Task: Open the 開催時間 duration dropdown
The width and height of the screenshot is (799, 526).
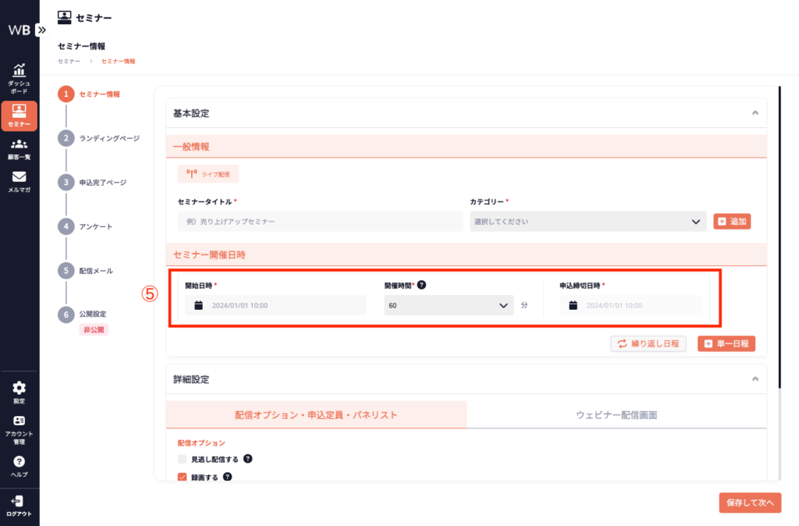Action: tap(449, 305)
